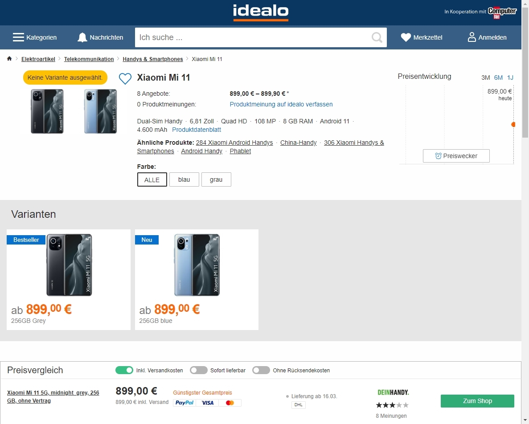Image resolution: width=529 pixels, height=424 pixels.
Task: Click the search magnifier icon
Action: [x=377, y=37]
